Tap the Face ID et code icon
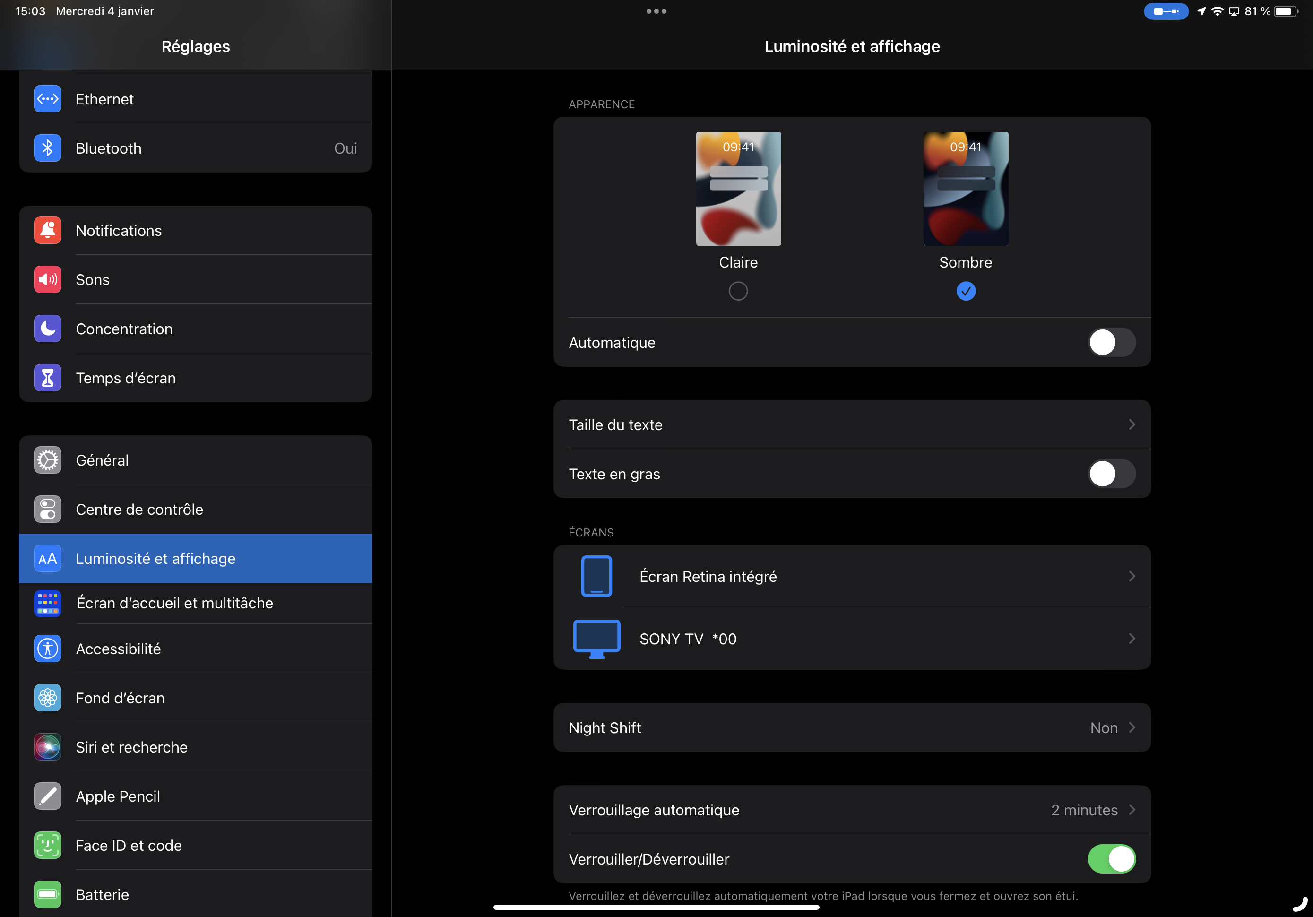Screen dimensions: 1313x917 (x=47, y=846)
